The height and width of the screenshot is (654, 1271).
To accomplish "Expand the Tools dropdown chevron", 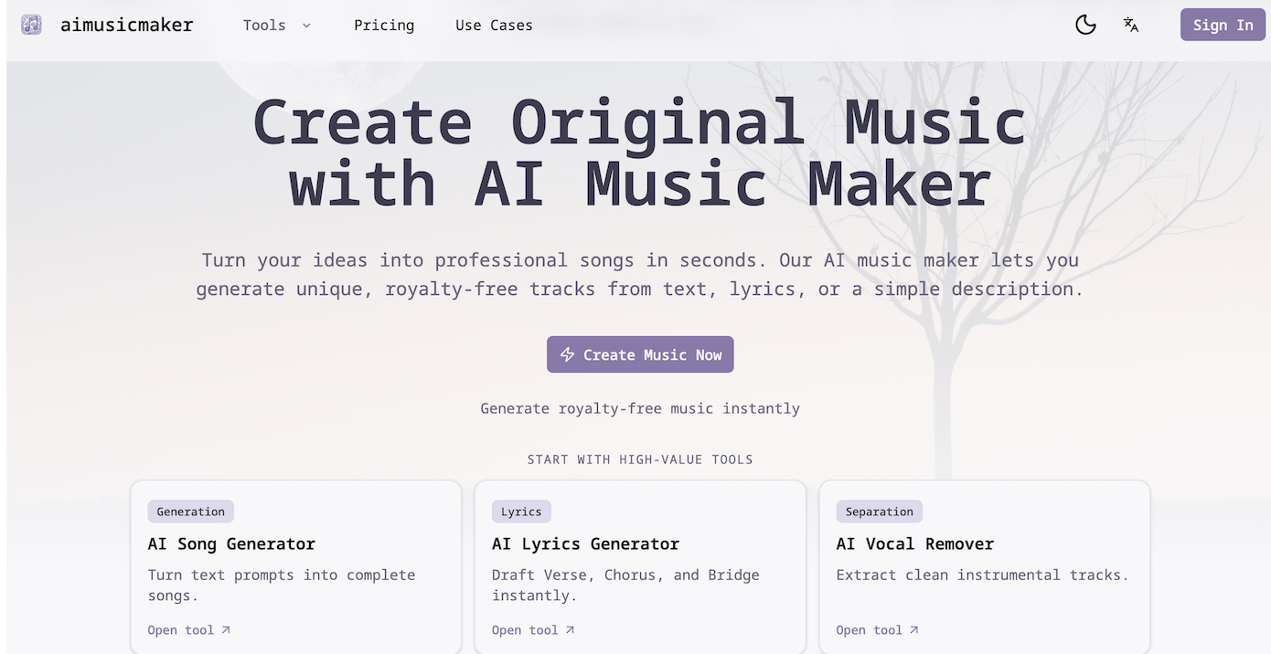I will pos(306,26).
